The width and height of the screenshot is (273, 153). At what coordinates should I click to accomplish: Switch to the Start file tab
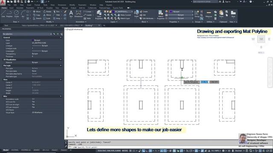[x=6, y=25]
